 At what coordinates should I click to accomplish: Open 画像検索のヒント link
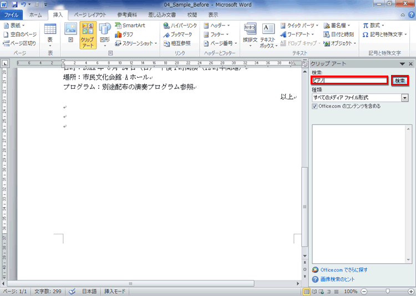(337, 279)
